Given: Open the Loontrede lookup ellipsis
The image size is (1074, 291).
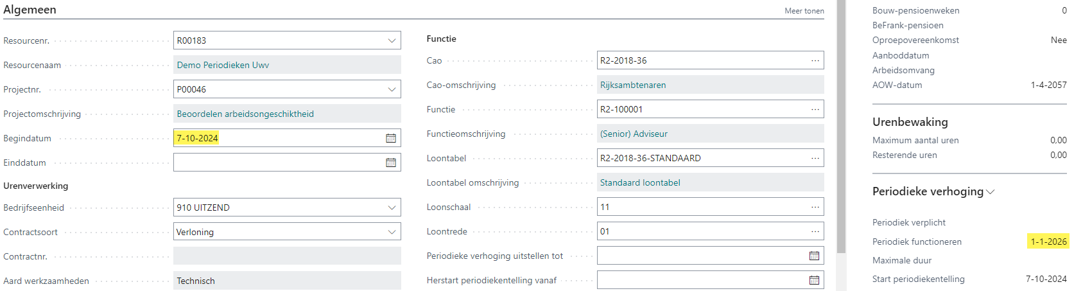Looking at the screenshot, I should pos(815,231).
